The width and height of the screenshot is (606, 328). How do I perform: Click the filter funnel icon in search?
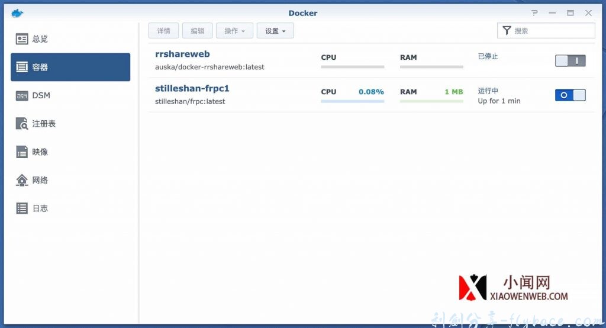coord(507,31)
